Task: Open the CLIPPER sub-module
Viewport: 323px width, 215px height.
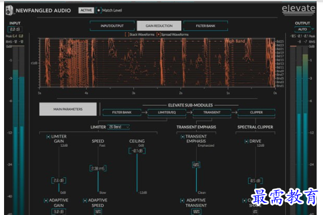Action: pyautogui.click(x=256, y=112)
